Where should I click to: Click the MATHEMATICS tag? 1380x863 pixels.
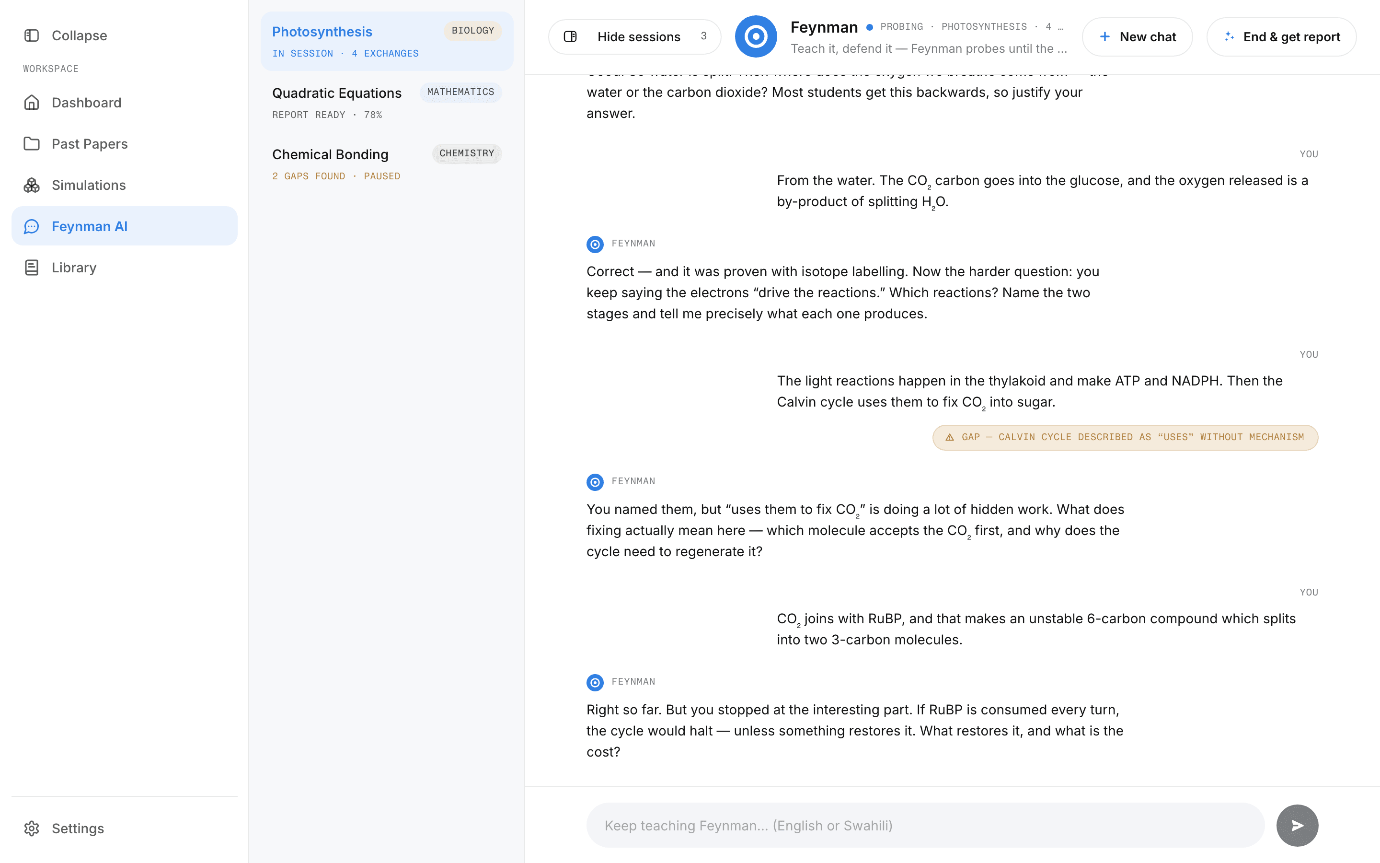tap(460, 92)
